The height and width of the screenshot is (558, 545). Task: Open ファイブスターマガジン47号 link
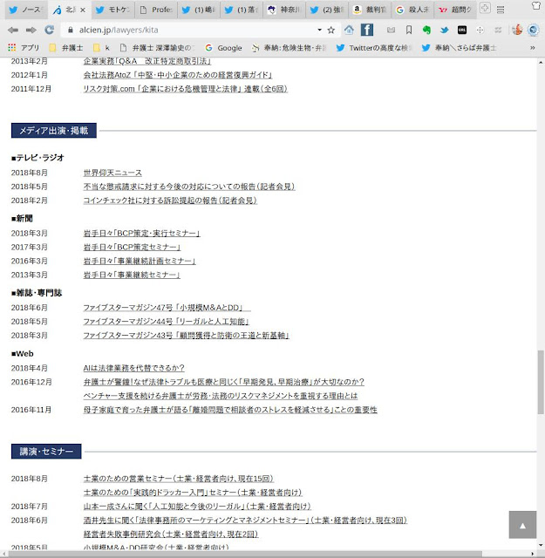[167, 308]
